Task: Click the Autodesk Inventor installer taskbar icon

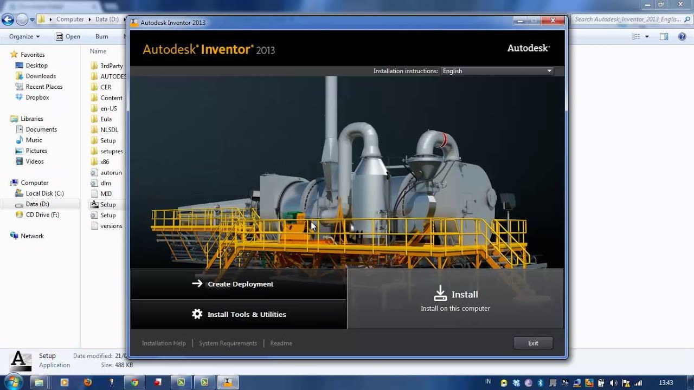Action: [228, 382]
